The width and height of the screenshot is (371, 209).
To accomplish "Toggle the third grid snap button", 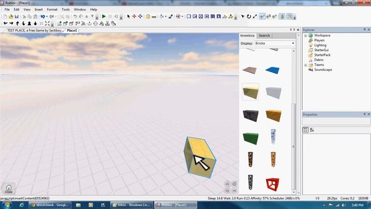I will point(274,17).
